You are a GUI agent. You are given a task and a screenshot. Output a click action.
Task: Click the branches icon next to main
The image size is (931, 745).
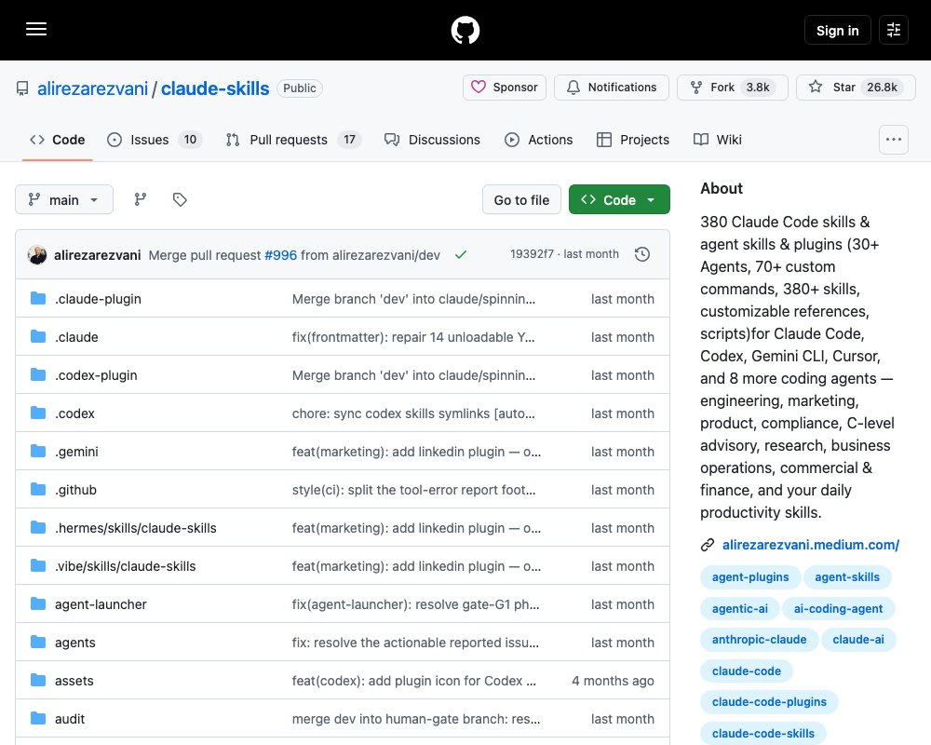[141, 199]
